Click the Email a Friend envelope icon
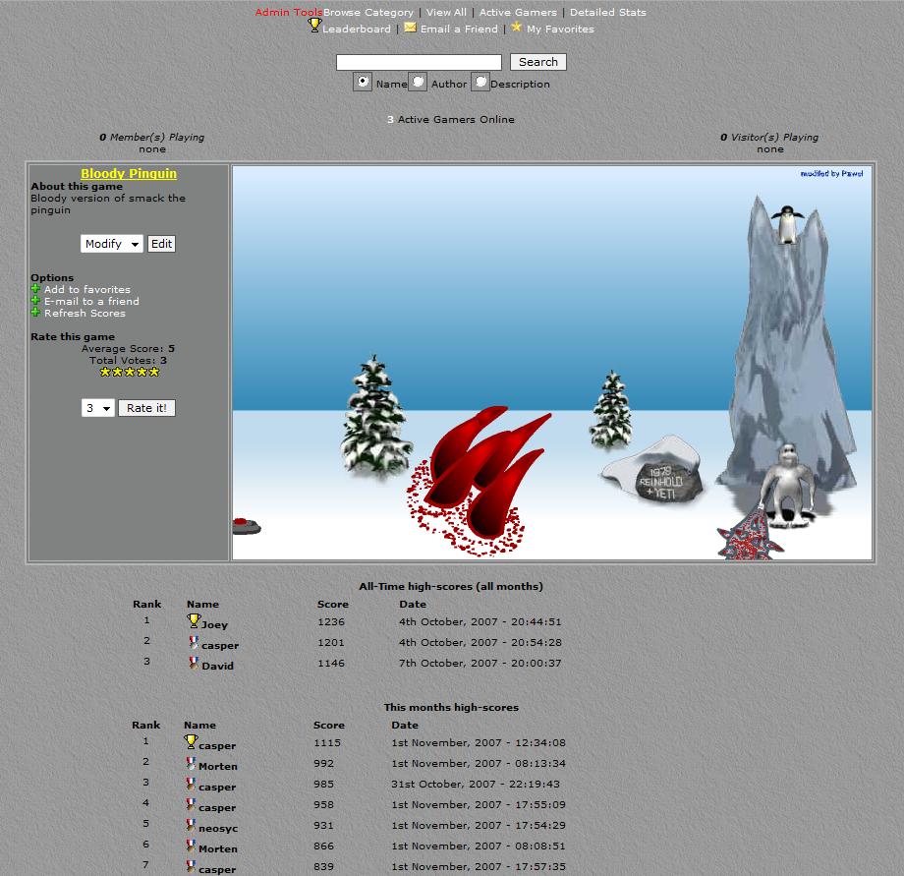The image size is (904, 876). 410,28
